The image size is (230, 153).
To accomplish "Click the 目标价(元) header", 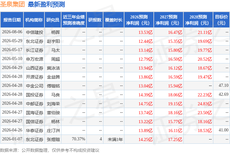I will [x=221, y=20].
